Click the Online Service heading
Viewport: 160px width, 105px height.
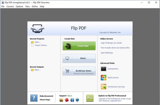click(106, 39)
